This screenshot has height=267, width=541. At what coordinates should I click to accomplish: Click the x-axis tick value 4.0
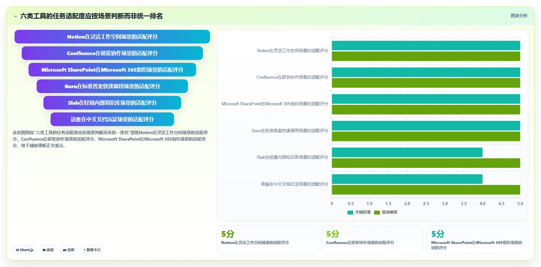click(483, 203)
